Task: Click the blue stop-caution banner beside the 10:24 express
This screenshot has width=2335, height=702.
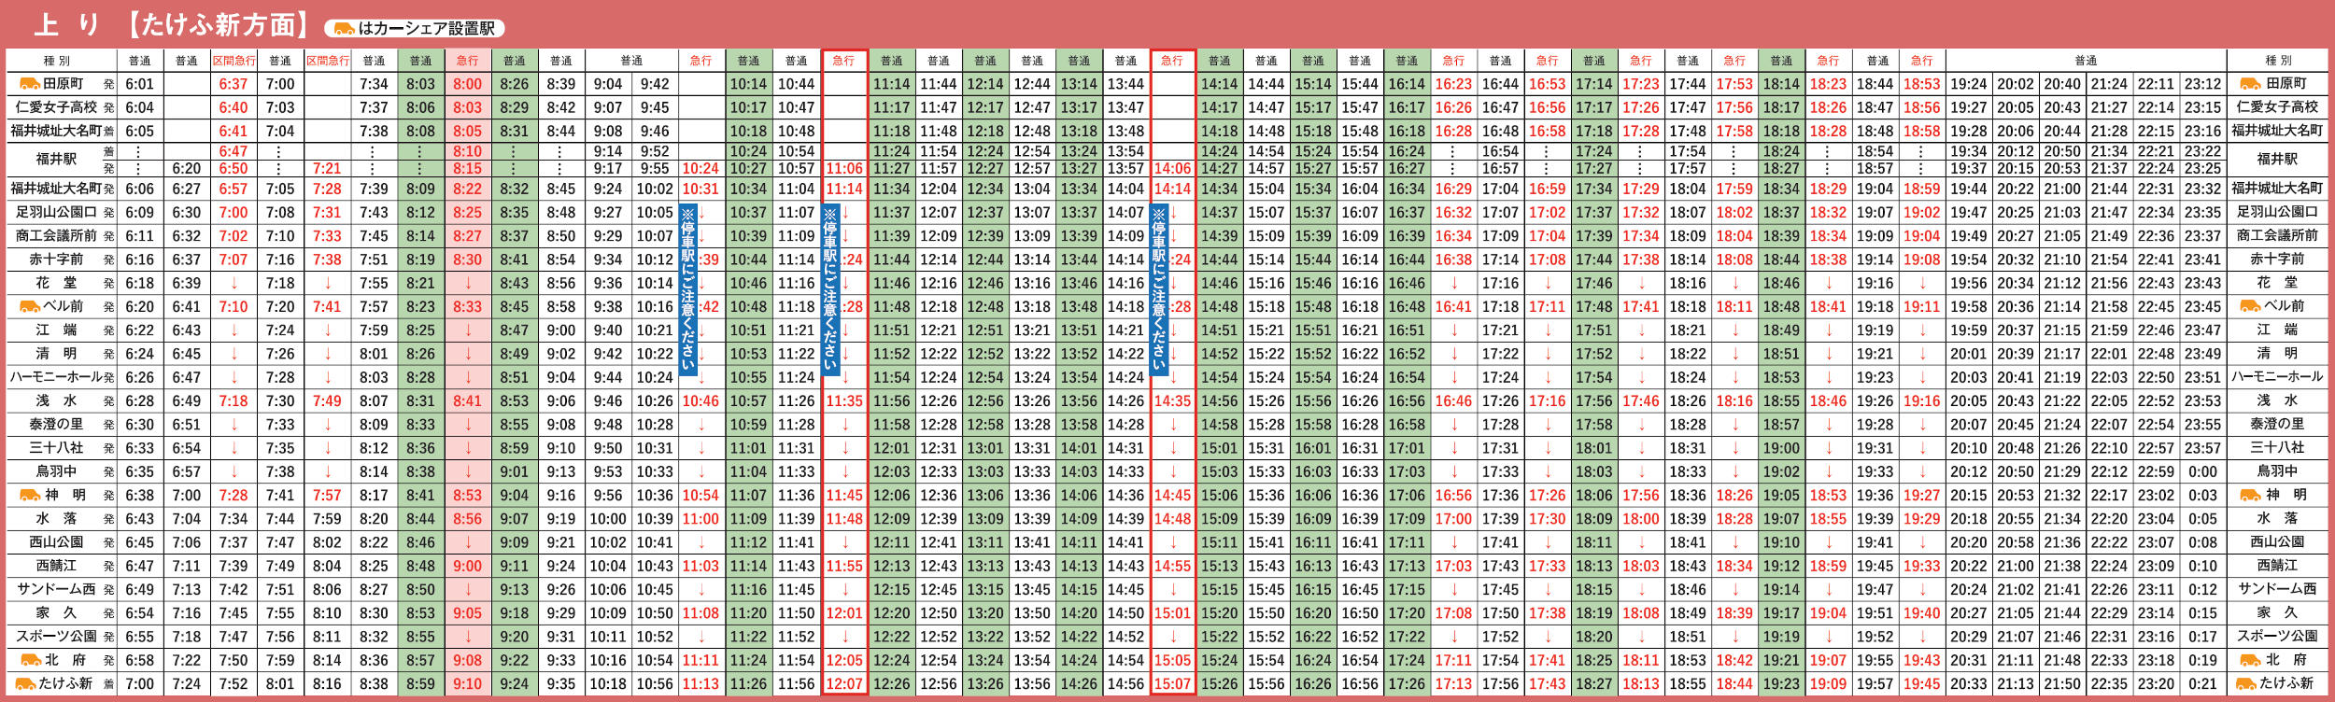Action: click(688, 289)
